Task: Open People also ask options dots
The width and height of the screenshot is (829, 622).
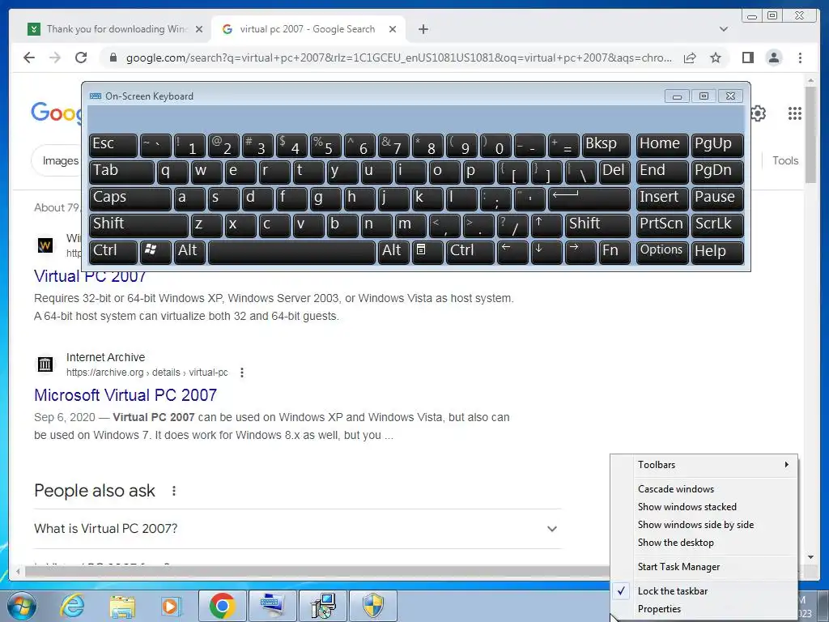Action: tap(173, 491)
